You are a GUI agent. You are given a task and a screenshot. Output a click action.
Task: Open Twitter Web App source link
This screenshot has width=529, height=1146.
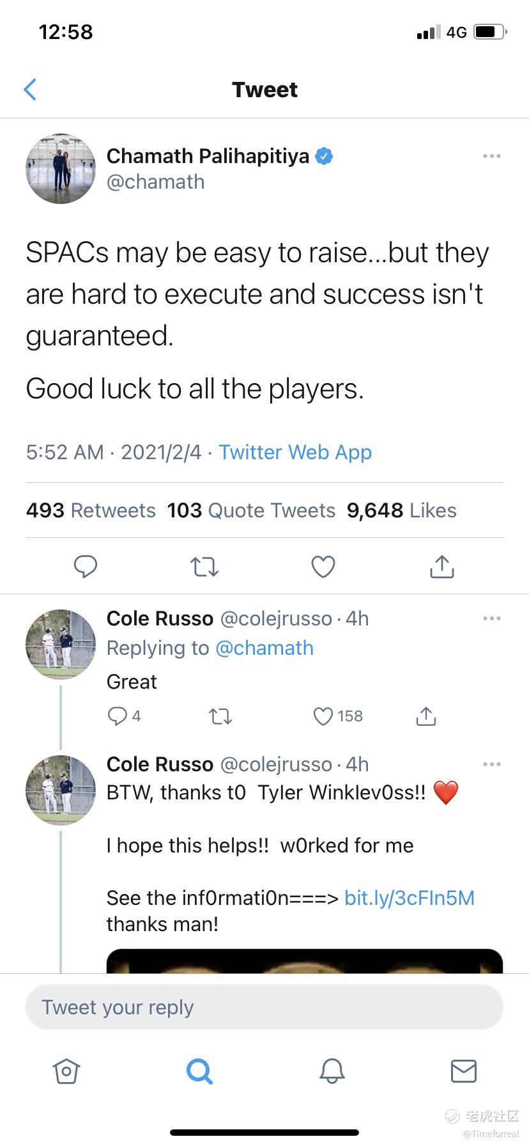click(x=295, y=452)
